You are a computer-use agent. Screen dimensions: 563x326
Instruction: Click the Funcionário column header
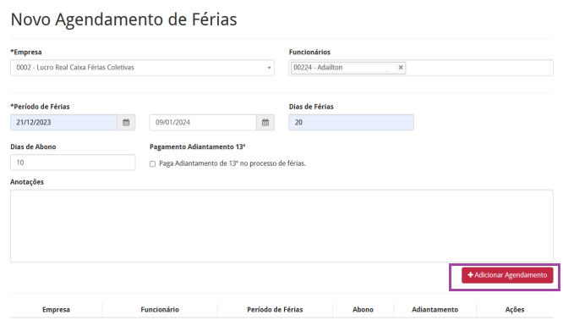pyautogui.click(x=160, y=309)
